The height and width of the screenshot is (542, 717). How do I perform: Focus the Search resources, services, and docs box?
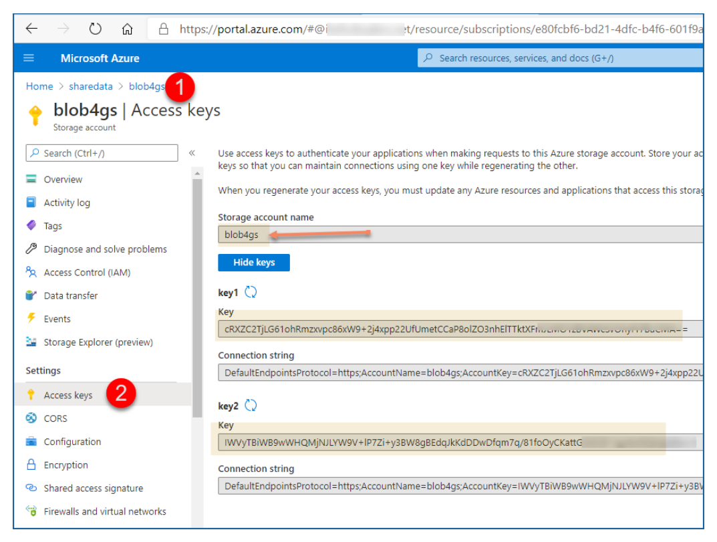pyautogui.click(x=560, y=58)
